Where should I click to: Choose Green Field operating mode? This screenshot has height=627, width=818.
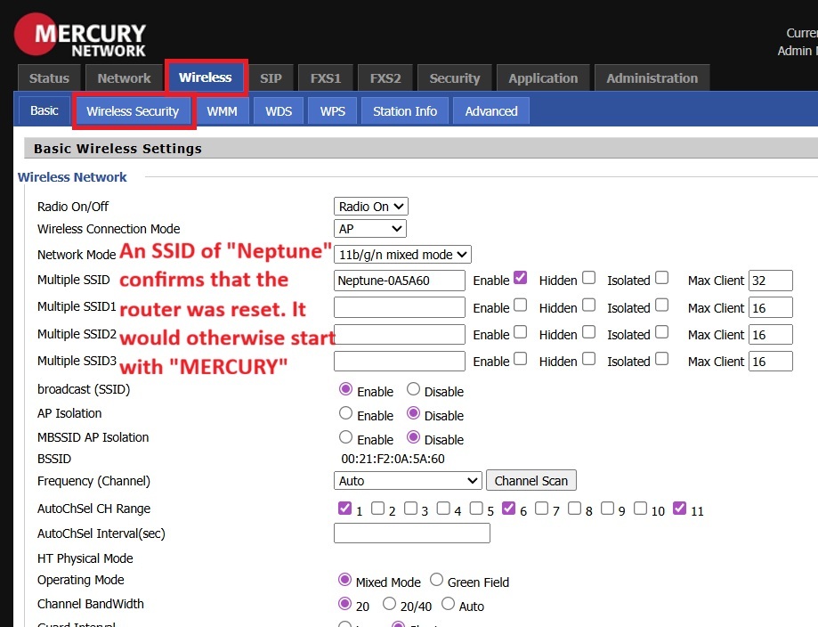click(x=436, y=580)
